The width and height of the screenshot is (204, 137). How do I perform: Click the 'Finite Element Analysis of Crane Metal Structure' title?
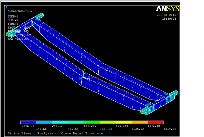55,133
